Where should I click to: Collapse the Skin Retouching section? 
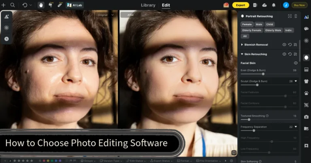242,54
